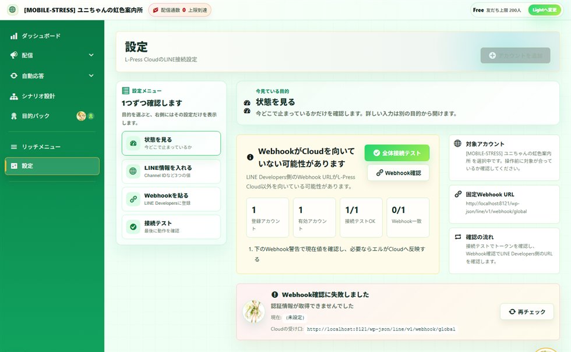
Task: Click the sitemap icon beside シナリオ設計
Action: coord(14,96)
